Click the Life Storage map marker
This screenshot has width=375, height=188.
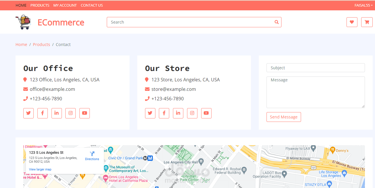pos(344,173)
